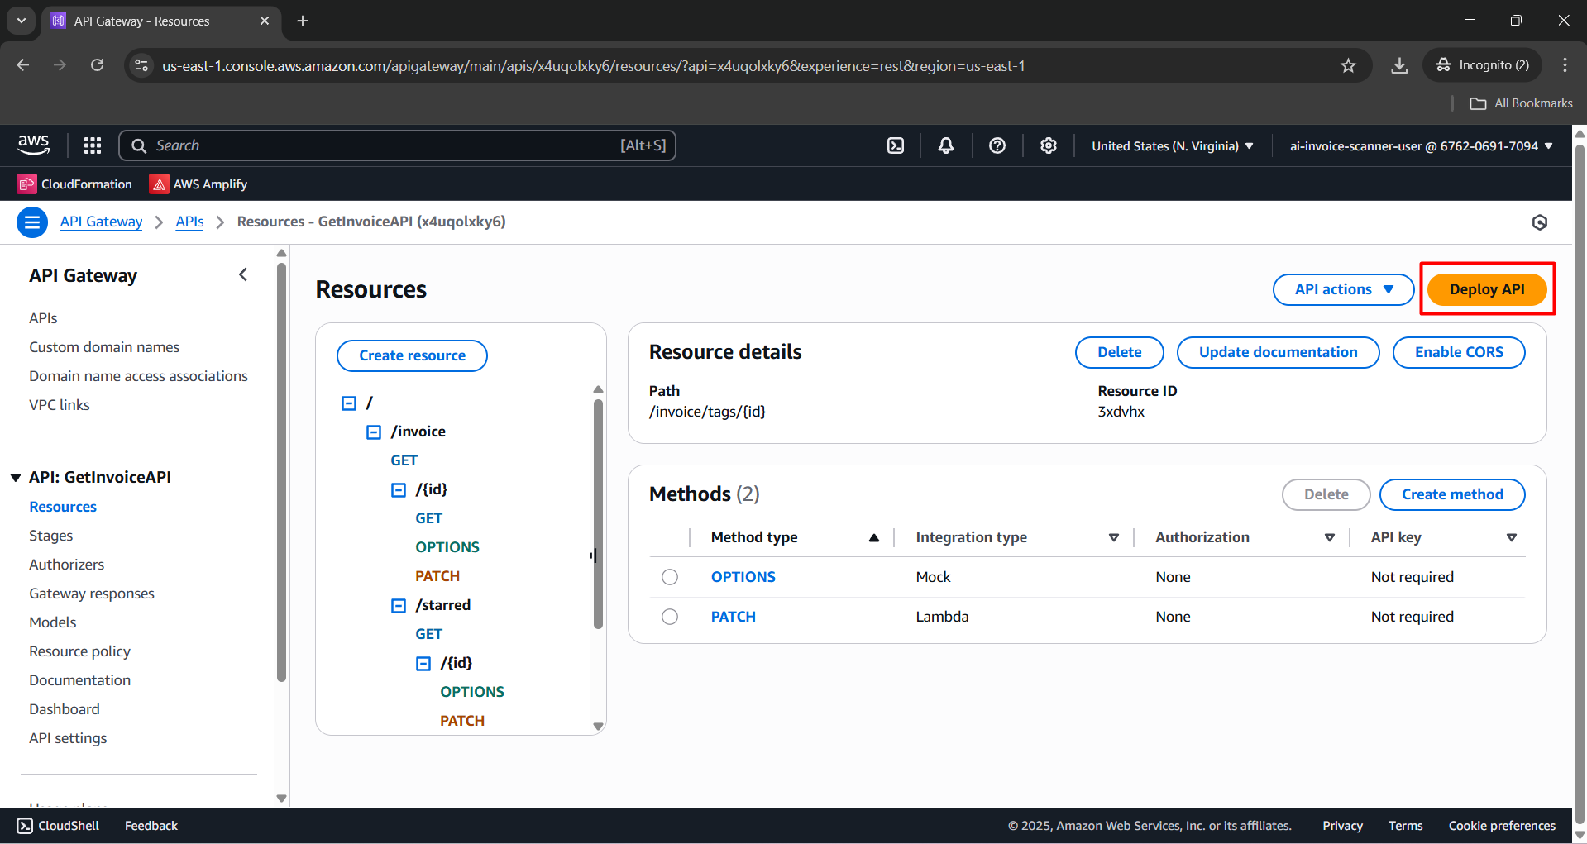This screenshot has width=1587, height=844.
Task: Open the AWS settings gear
Action: coord(1048,145)
